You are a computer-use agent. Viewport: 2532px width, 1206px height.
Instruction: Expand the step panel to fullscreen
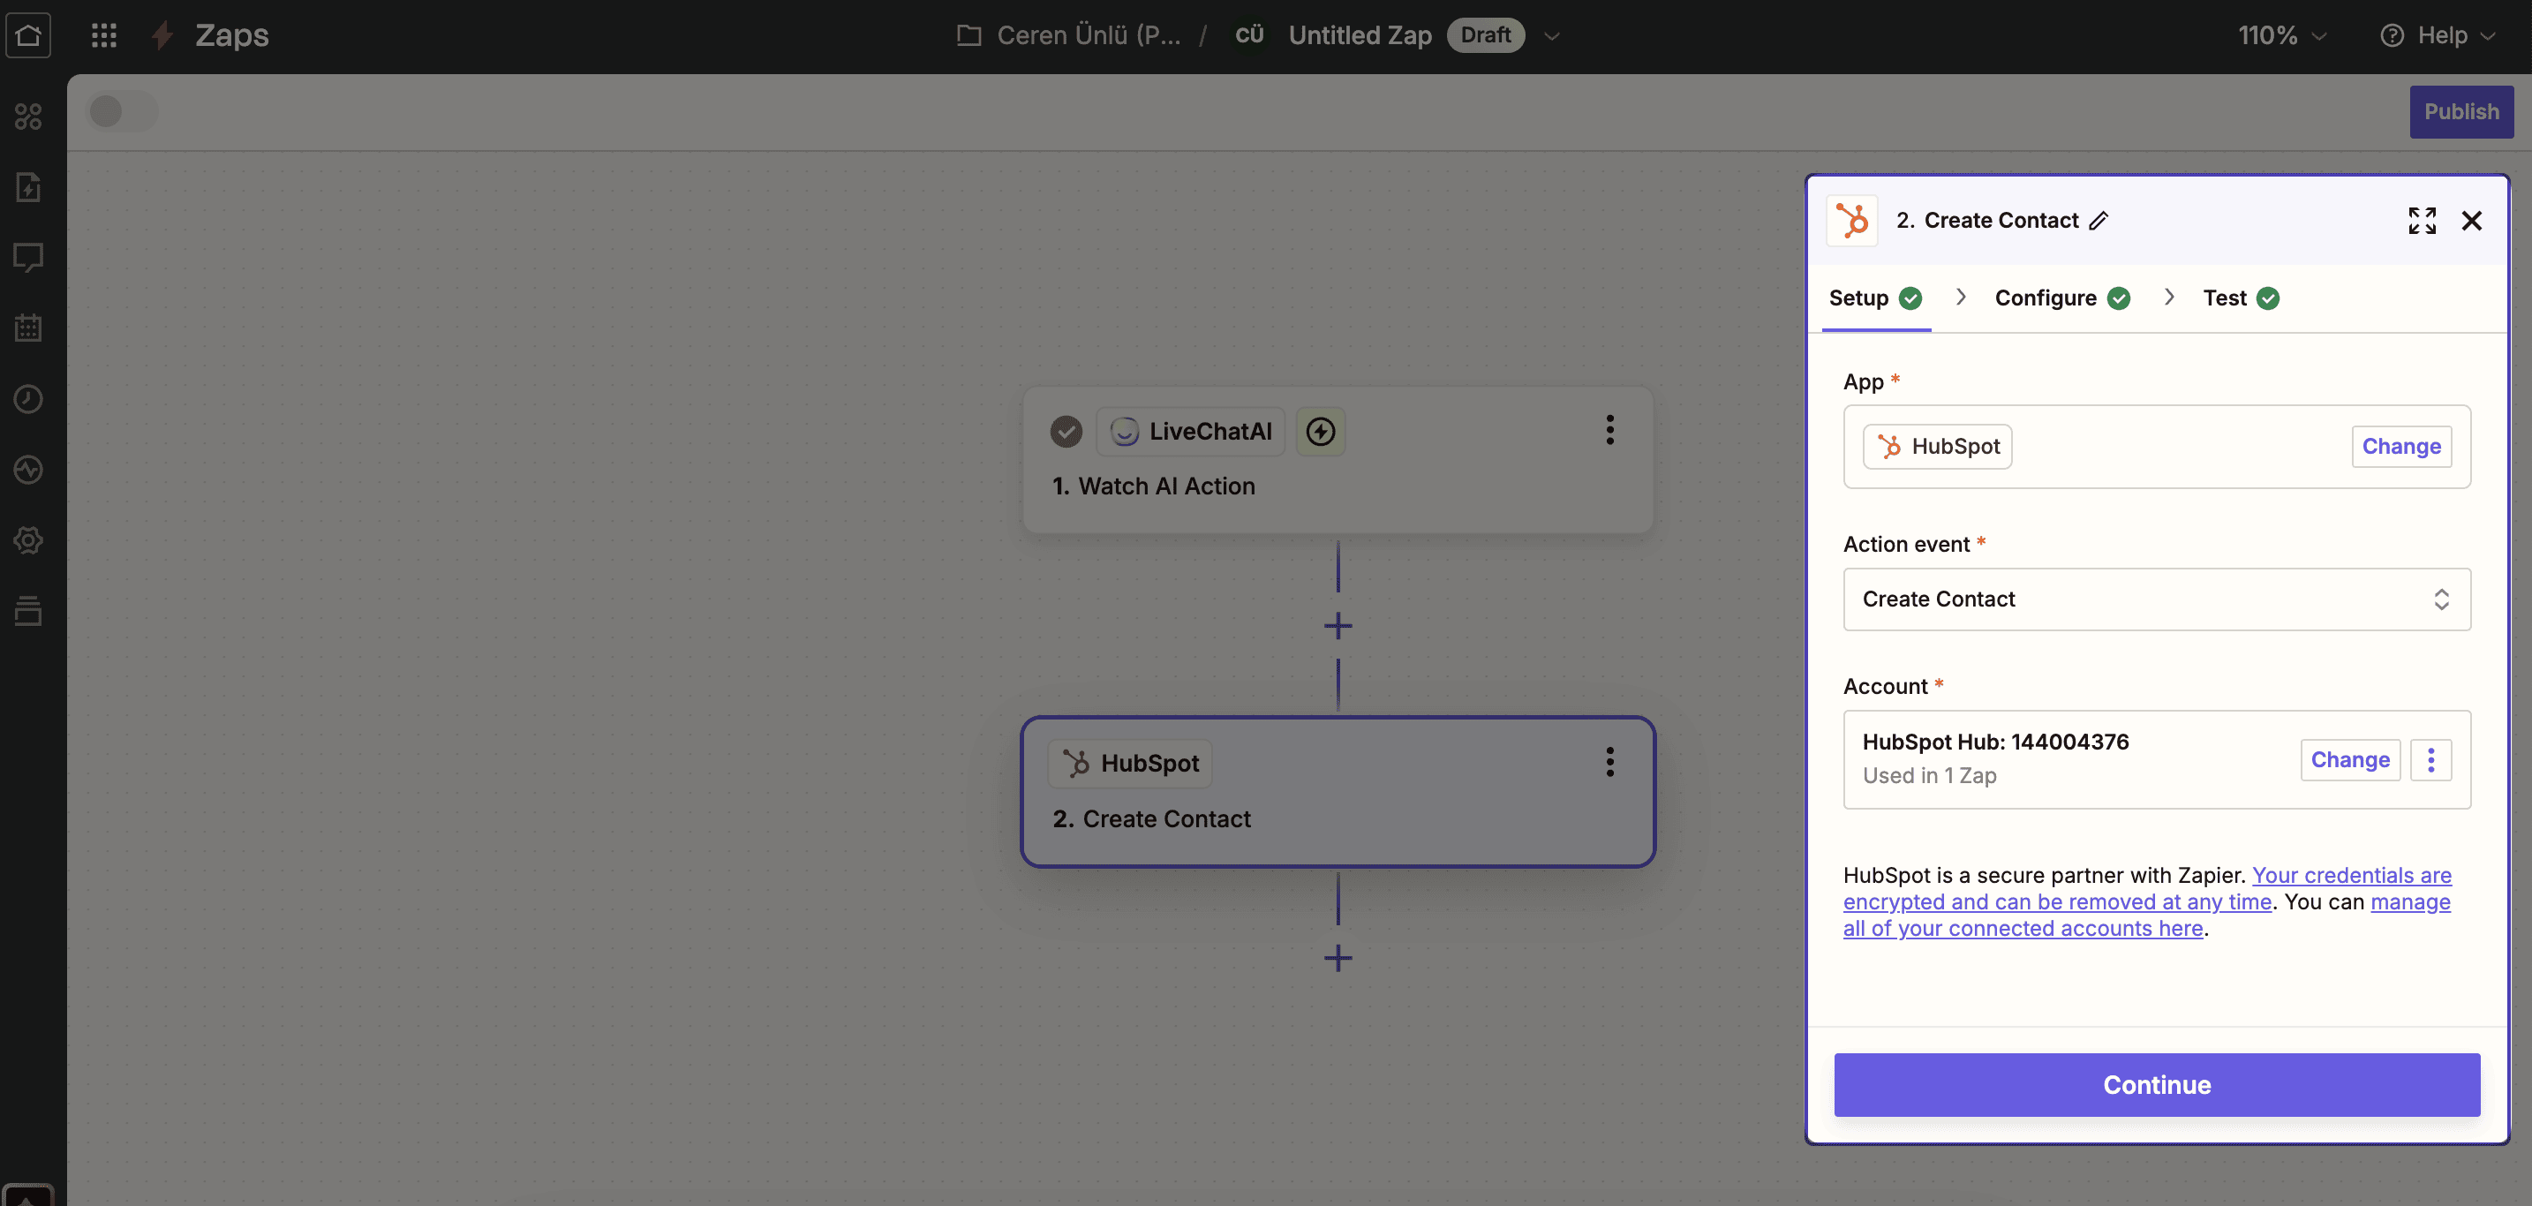click(x=2422, y=220)
